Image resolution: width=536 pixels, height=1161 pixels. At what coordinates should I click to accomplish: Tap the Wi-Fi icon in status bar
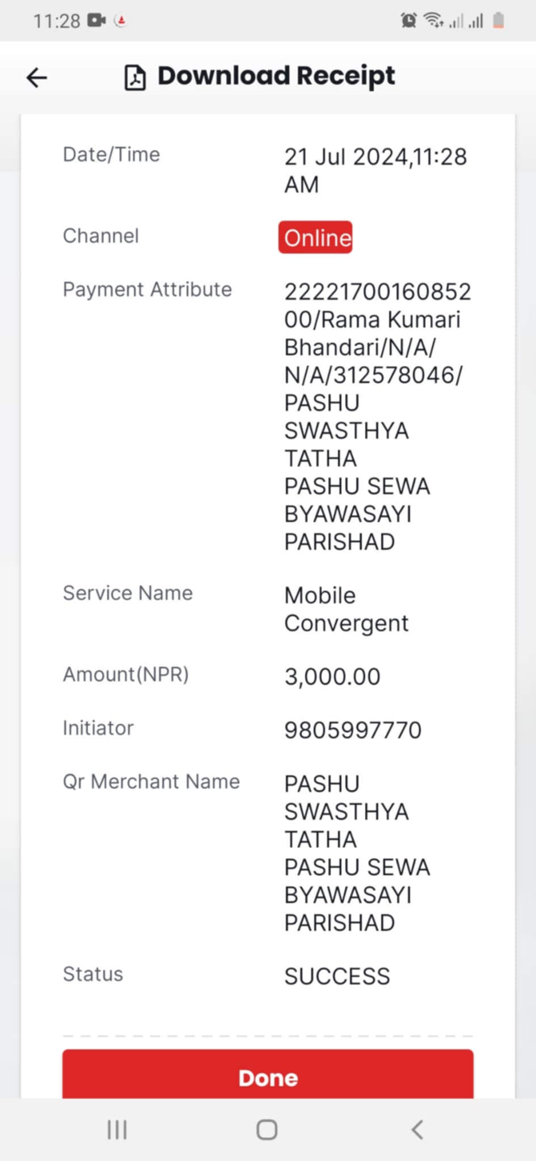(x=434, y=20)
